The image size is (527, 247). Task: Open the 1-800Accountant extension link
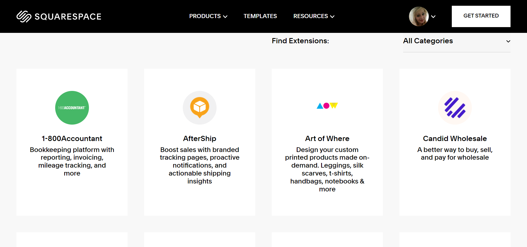72,138
